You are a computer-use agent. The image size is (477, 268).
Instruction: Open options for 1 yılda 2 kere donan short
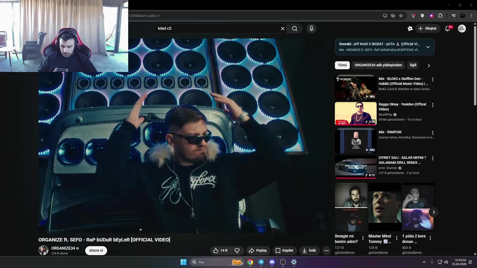pos(430,238)
